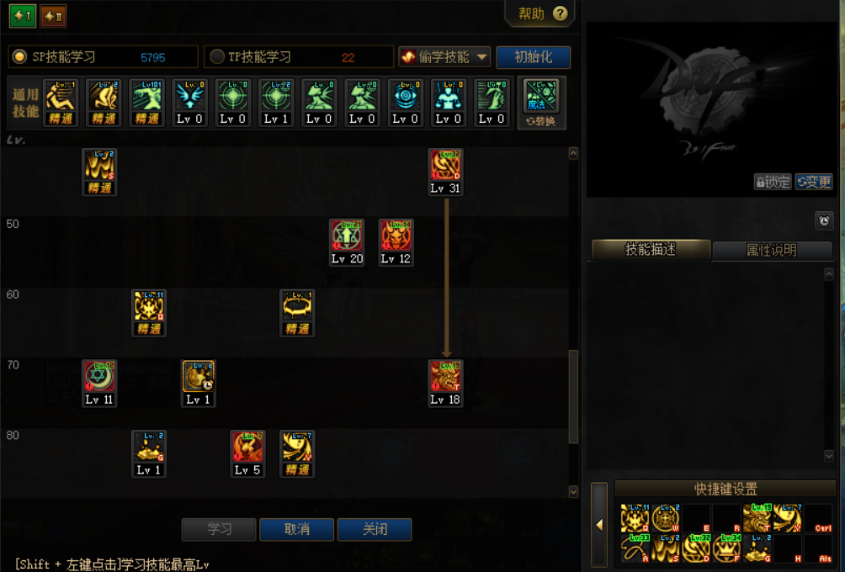
Task: Click the 取消 cancel button
Action: click(x=296, y=529)
